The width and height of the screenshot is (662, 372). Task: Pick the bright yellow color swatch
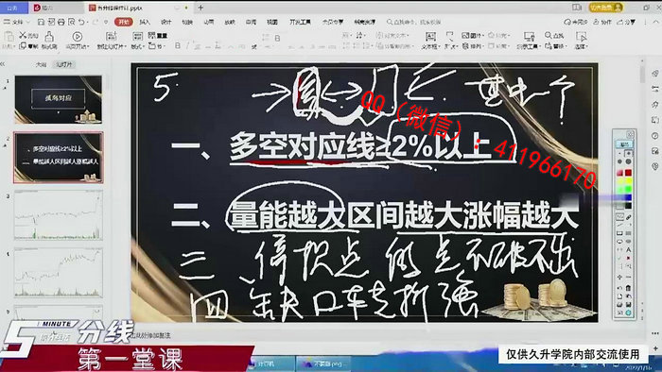[x=628, y=180]
